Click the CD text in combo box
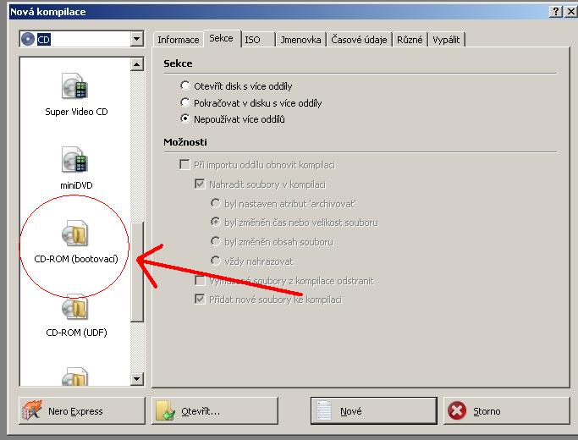Viewport: 578px width, 440px height. [43, 40]
